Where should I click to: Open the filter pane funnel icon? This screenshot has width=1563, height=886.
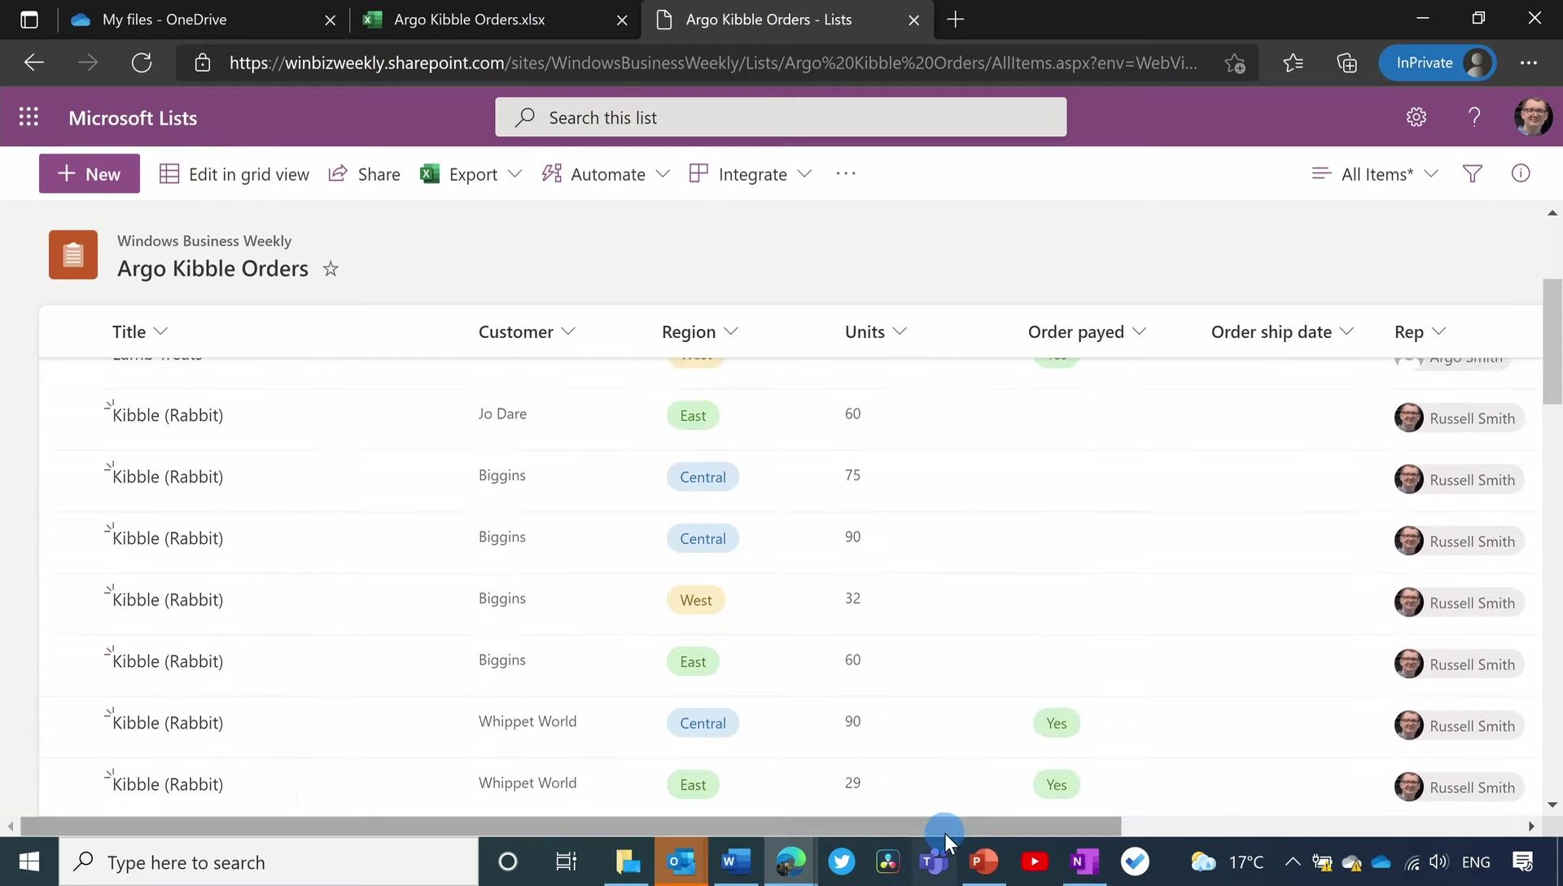pyautogui.click(x=1472, y=173)
